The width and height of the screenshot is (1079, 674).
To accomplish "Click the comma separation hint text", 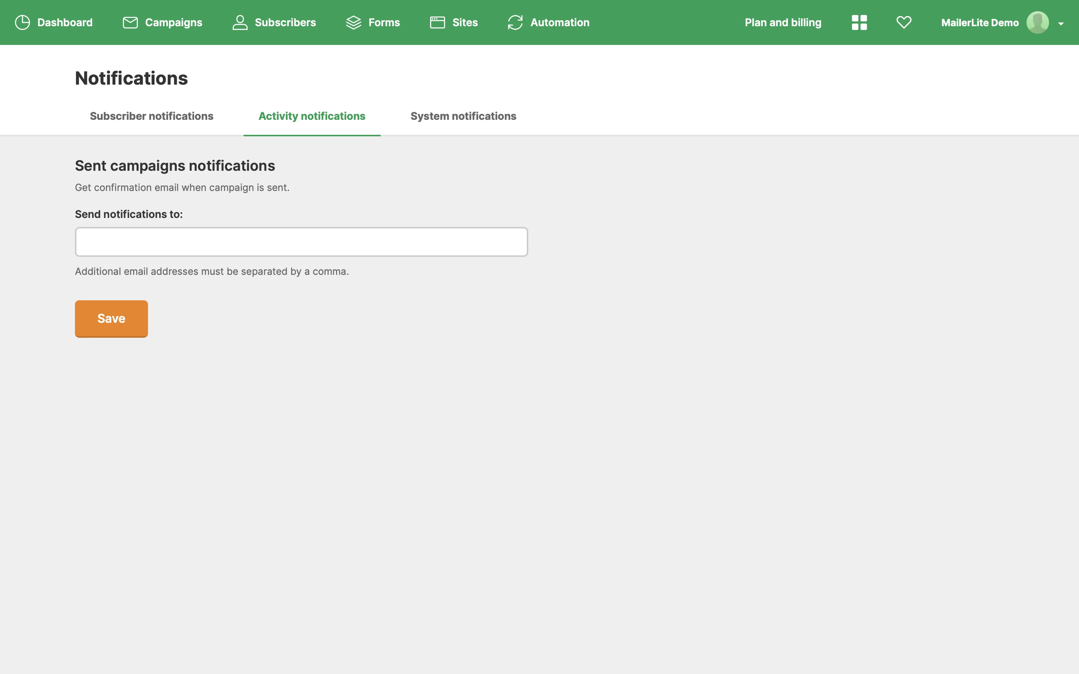I will pyautogui.click(x=212, y=271).
